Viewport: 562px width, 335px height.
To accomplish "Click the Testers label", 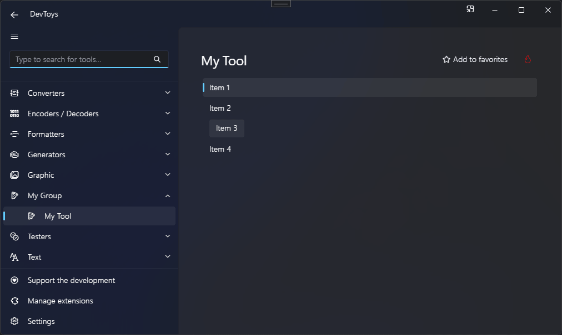I will (39, 236).
